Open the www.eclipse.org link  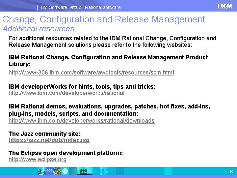[x=38, y=159]
